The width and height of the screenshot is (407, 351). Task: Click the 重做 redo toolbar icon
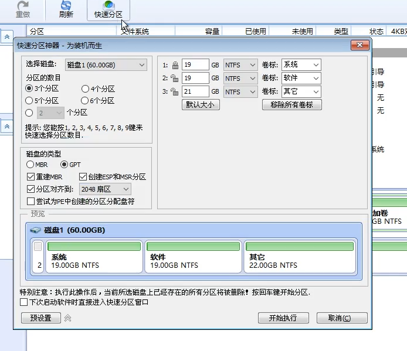click(23, 9)
